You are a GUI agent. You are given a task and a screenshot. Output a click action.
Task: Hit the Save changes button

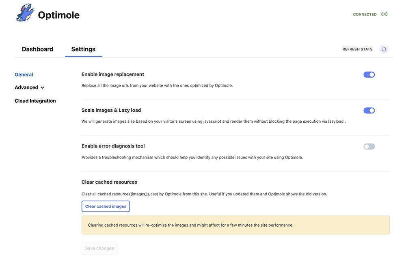click(x=99, y=248)
